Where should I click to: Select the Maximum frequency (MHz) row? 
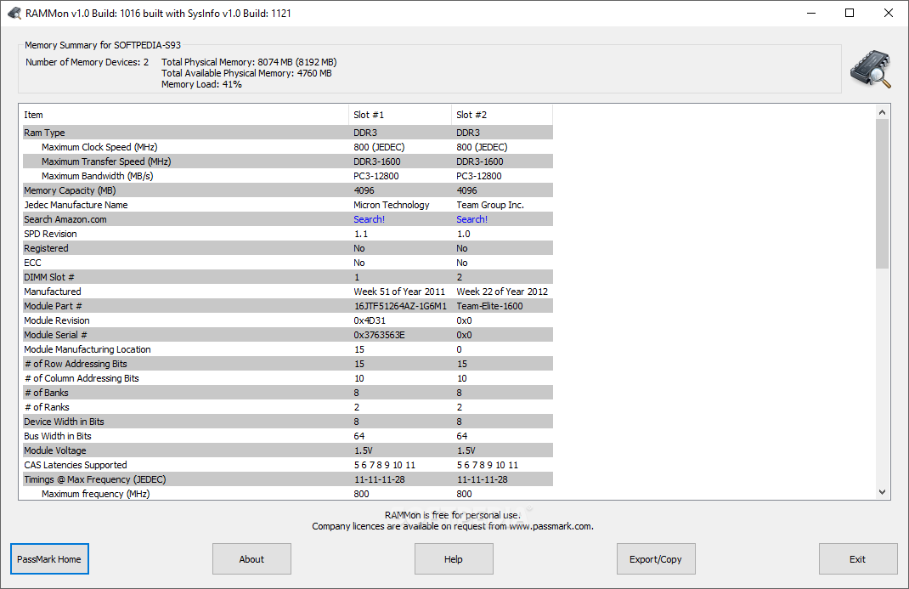click(x=287, y=493)
